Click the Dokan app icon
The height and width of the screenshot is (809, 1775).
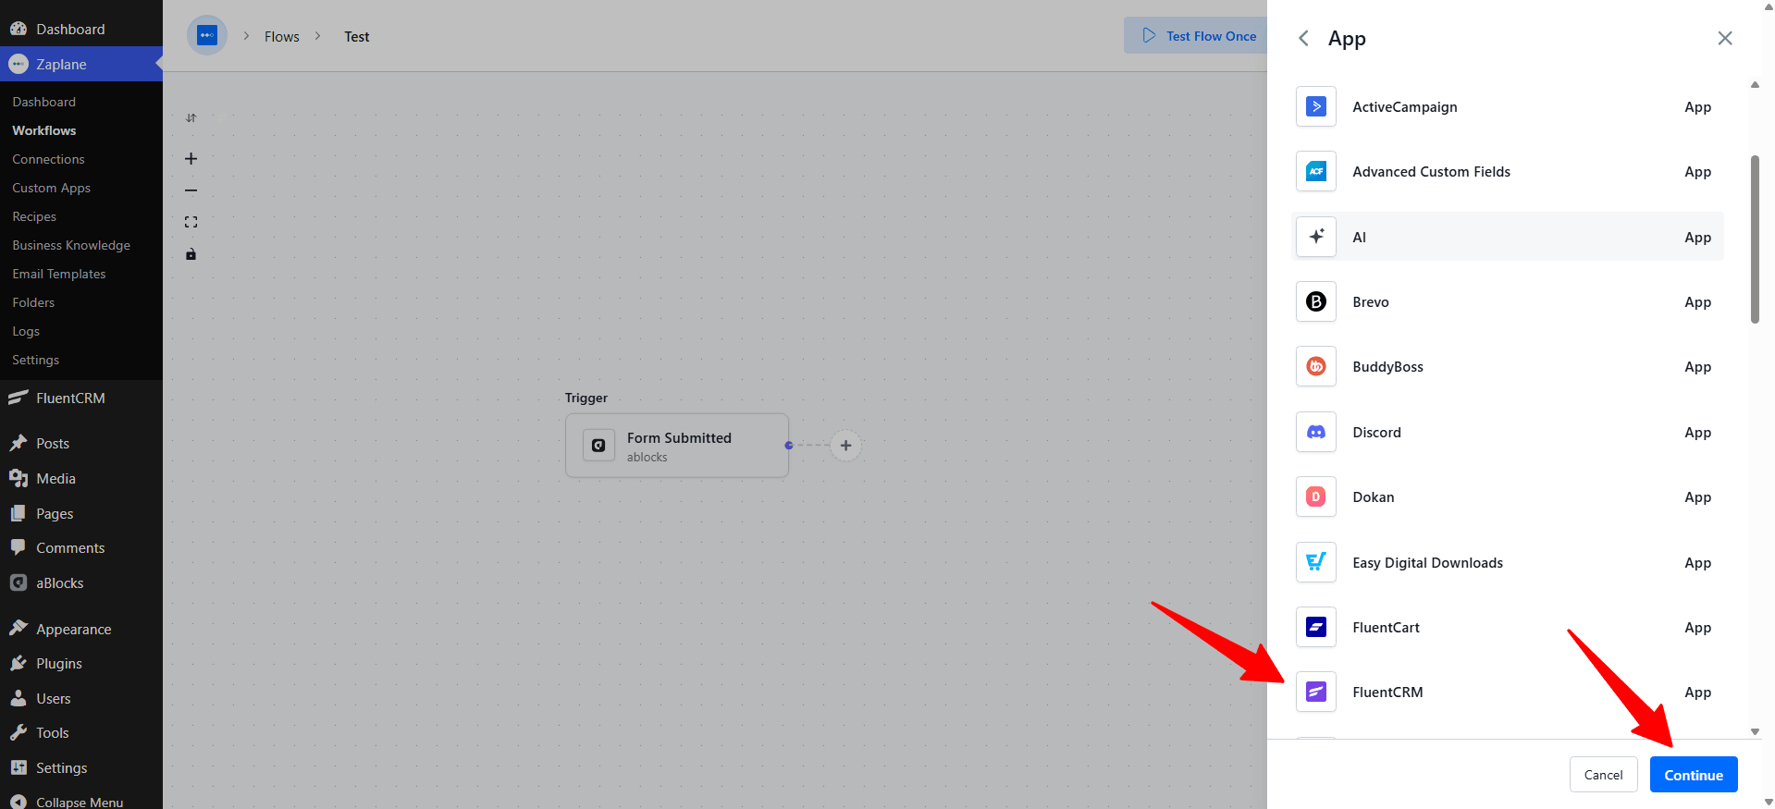pos(1315,497)
